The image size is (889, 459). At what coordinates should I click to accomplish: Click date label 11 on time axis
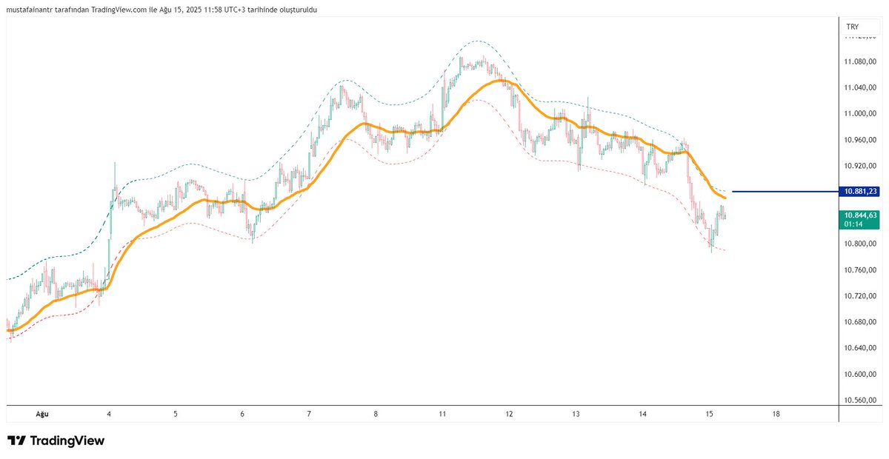click(442, 415)
